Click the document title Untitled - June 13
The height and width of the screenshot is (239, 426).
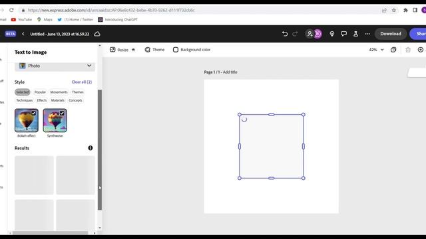pyautogui.click(x=59, y=34)
